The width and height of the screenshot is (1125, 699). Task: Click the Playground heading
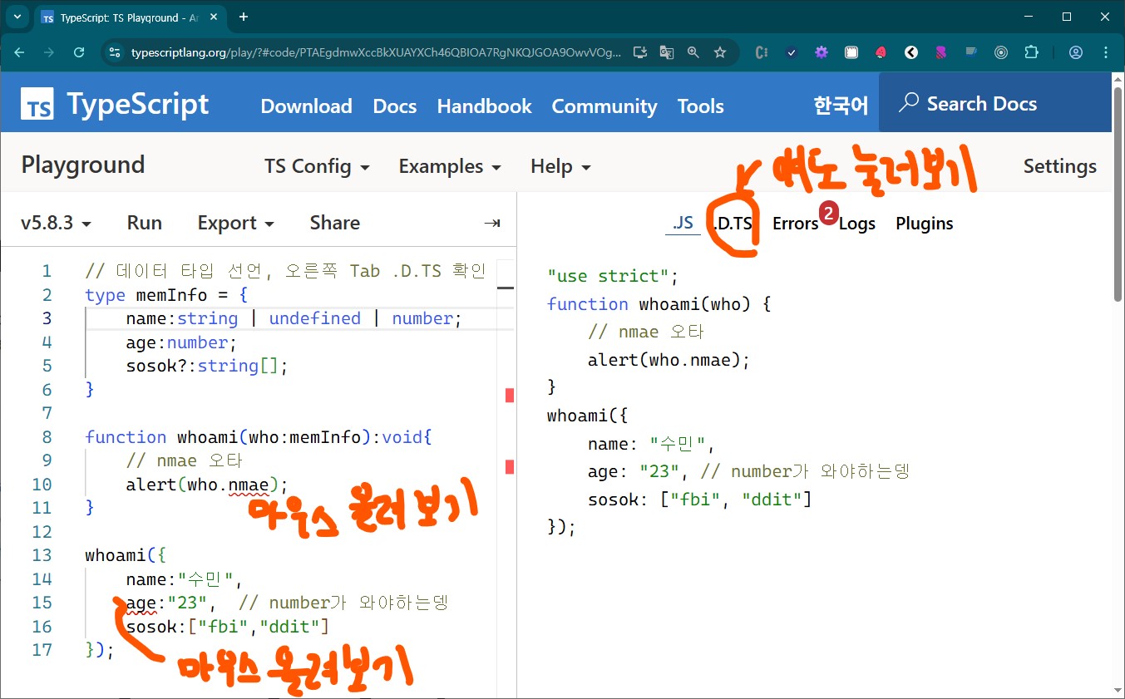coord(83,165)
